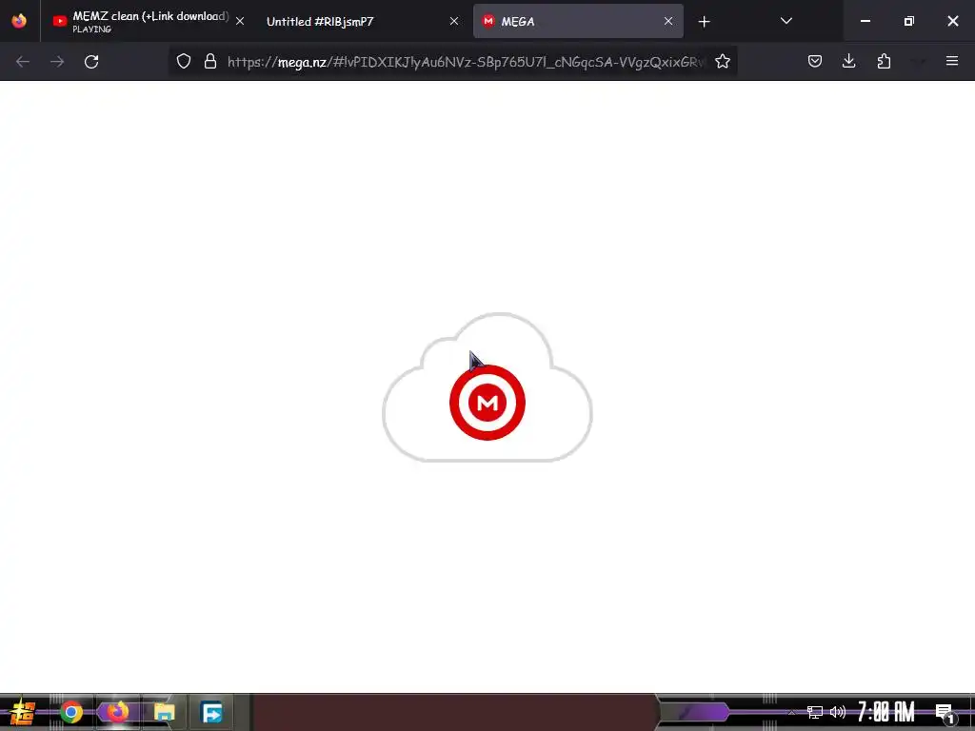
Task: Go forward to the next page
Action: point(57,62)
